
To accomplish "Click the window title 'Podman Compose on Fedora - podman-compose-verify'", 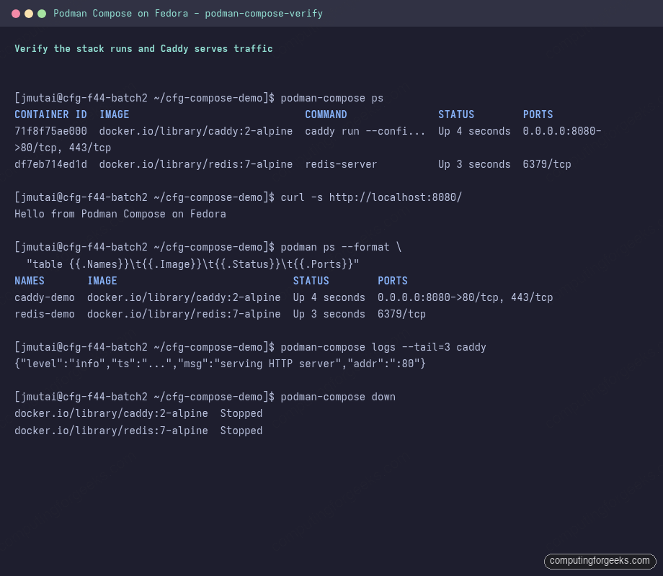I will (188, 14).
